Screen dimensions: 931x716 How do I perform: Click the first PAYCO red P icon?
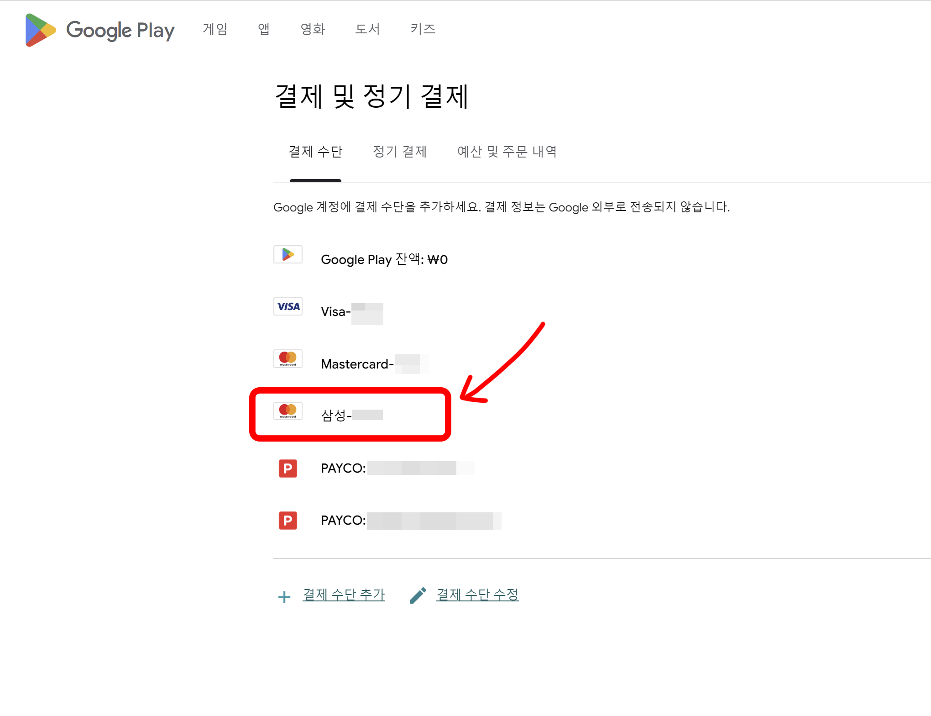[288, 469]
